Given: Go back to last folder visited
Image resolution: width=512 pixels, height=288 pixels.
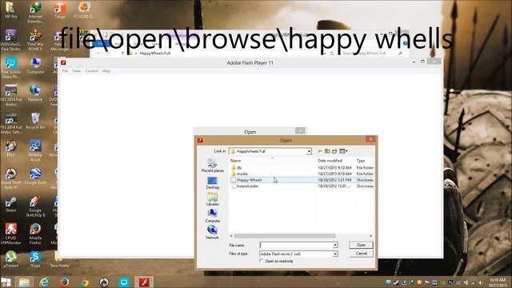Looking at the screenshot, I should point(320,151).
